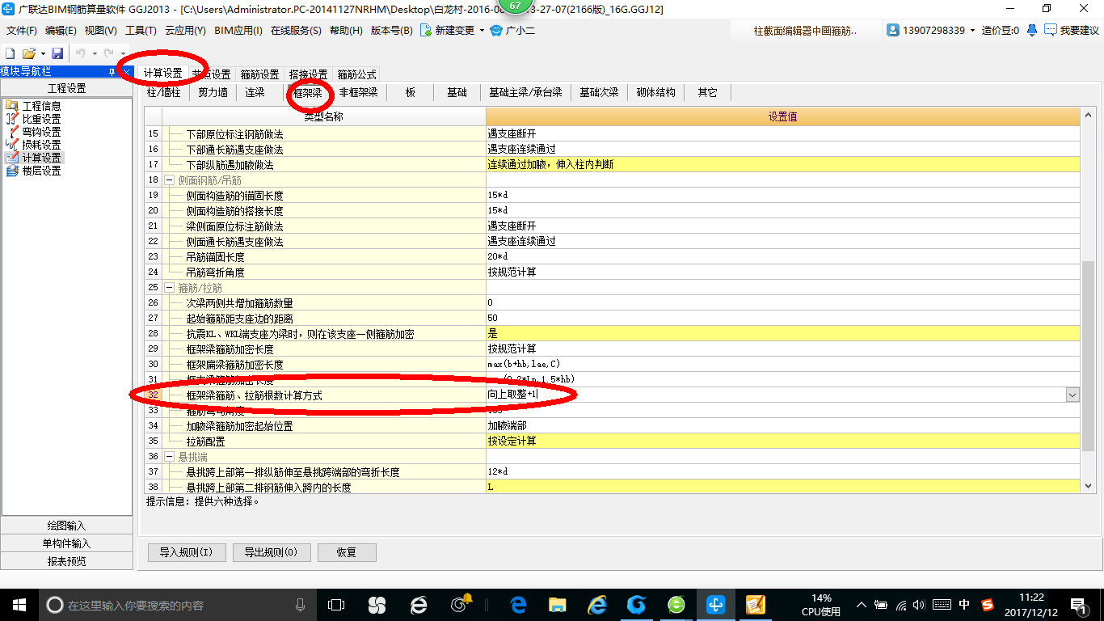Click the microphone icon in search box
The width and height of the screenshot is (1104, 621).
(301, 604)
